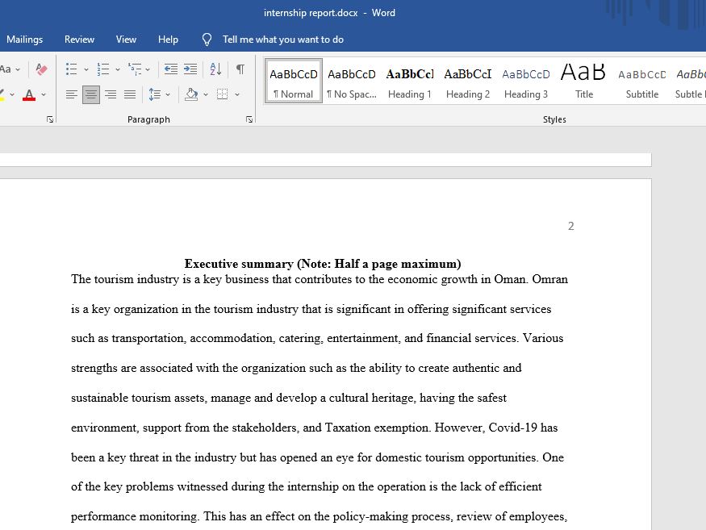Apply shading with the paint bucket icon
The width and height of the screenshot is (706, 530).
coord(191,94)
